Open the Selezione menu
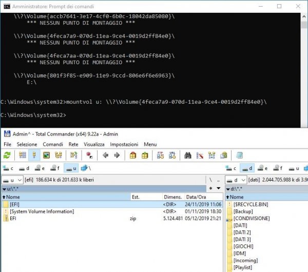308x272 pixels. coord(27,144)
